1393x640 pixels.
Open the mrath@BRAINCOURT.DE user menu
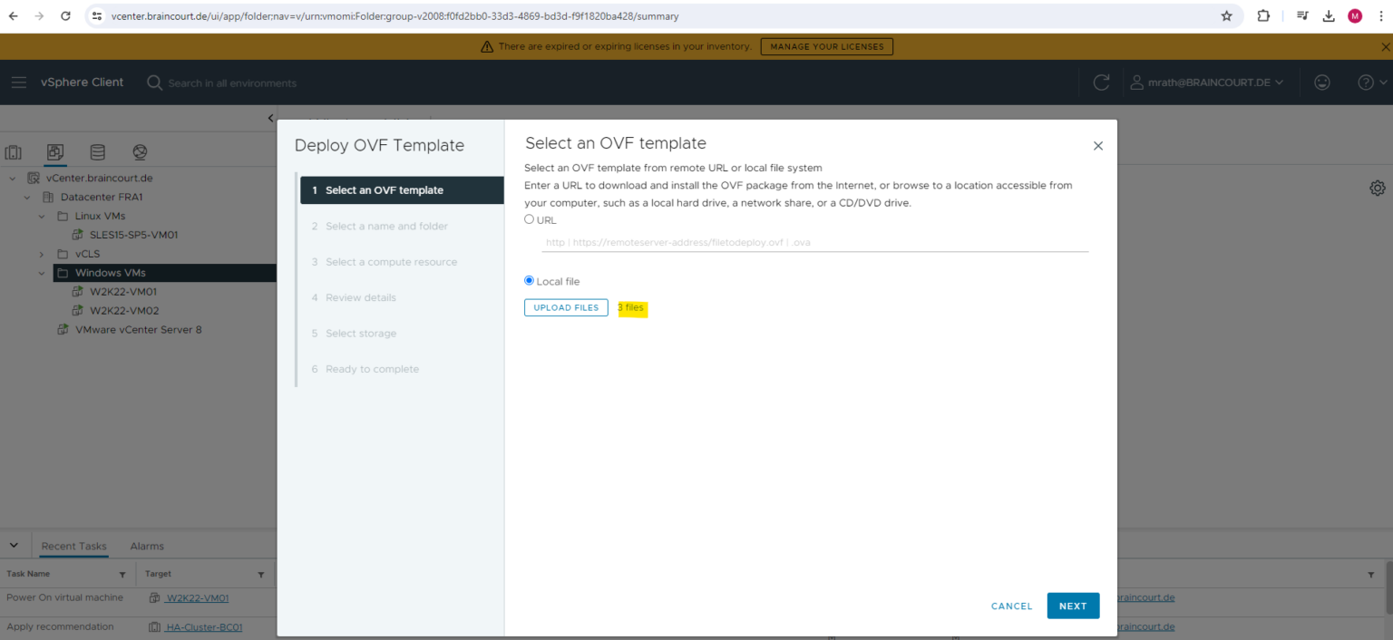(1207, 82)
